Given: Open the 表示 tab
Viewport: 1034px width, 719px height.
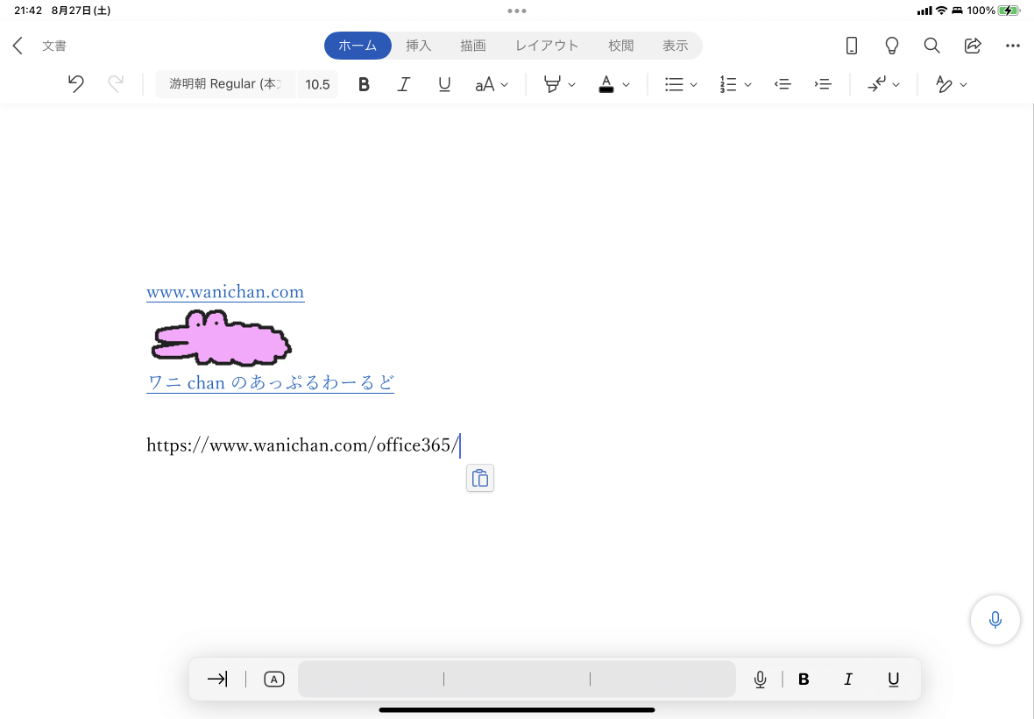Looking at the screenshot, I should tap(676, 46).
